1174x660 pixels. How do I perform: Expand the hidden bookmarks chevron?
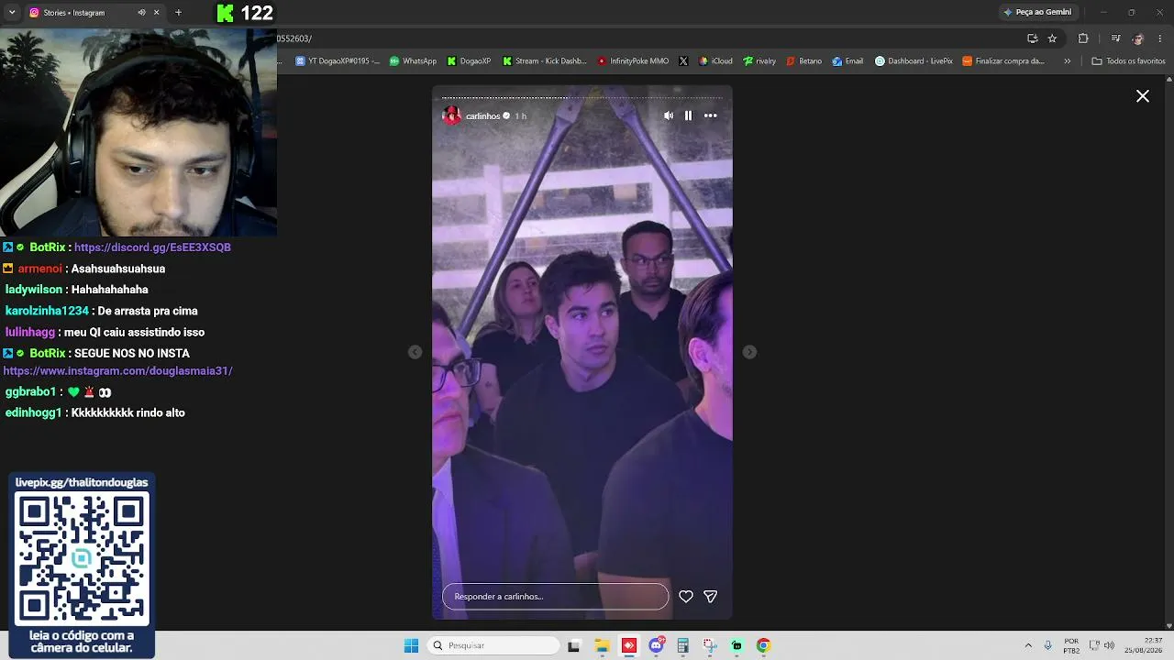[1067, 61]
